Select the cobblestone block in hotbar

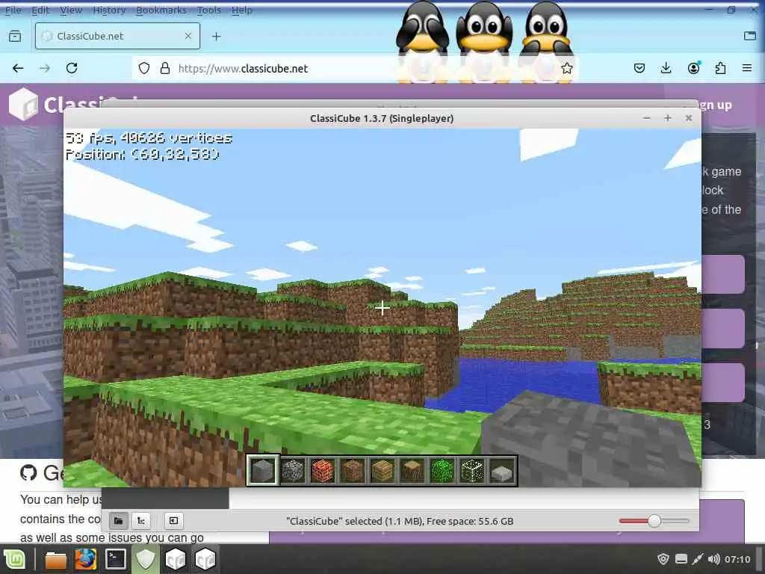click(x=293, y=471)
